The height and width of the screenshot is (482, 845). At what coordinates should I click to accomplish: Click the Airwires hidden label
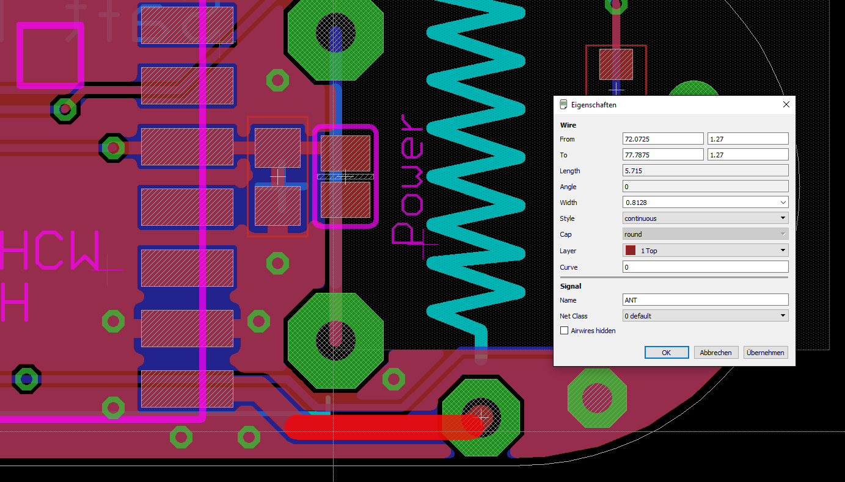tap(593, 331)
